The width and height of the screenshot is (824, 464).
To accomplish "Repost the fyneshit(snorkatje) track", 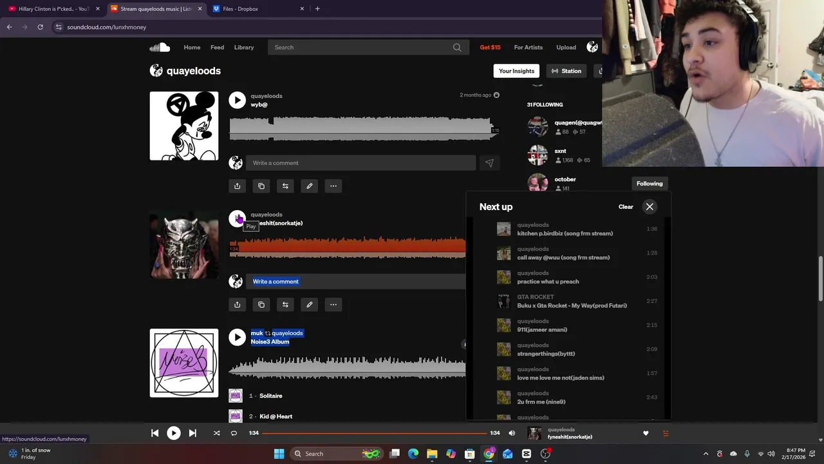I will click(285, 305).
